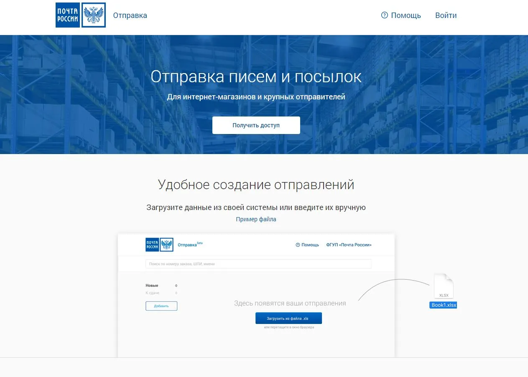Click the Отправка beta label in the preview
This screenshot has width=528, height=377.
point(189,245)
